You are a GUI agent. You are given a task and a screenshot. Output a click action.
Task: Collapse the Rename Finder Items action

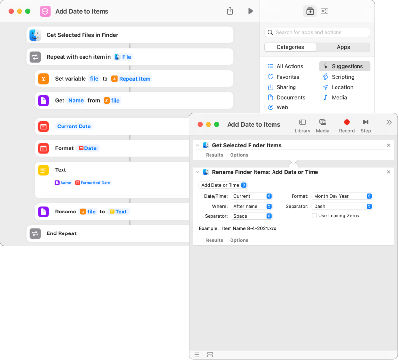click(x=198, y=172)
